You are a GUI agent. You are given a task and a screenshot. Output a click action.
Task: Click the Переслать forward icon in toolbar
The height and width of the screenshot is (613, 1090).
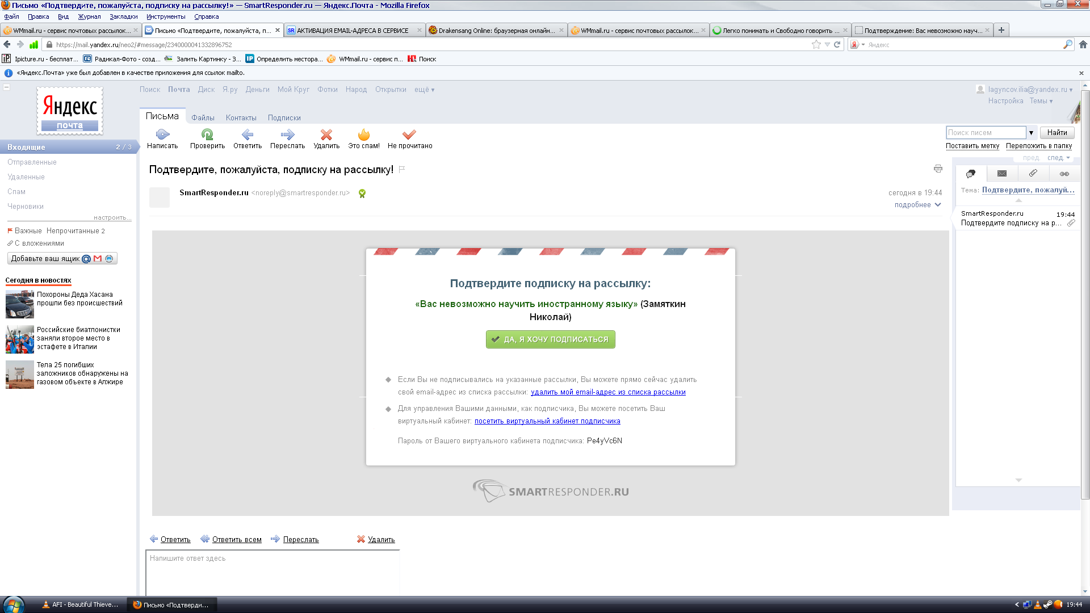287,135
